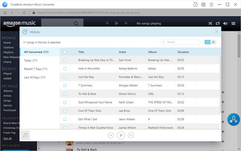
Task: Check the To Hell & Back row
Action: tap(65, 94)
